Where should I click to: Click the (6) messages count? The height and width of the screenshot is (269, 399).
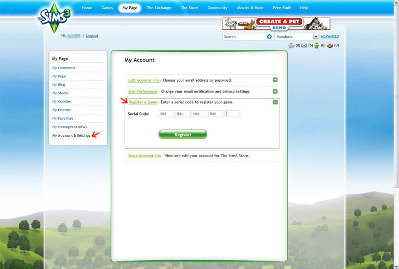[311, 45]
